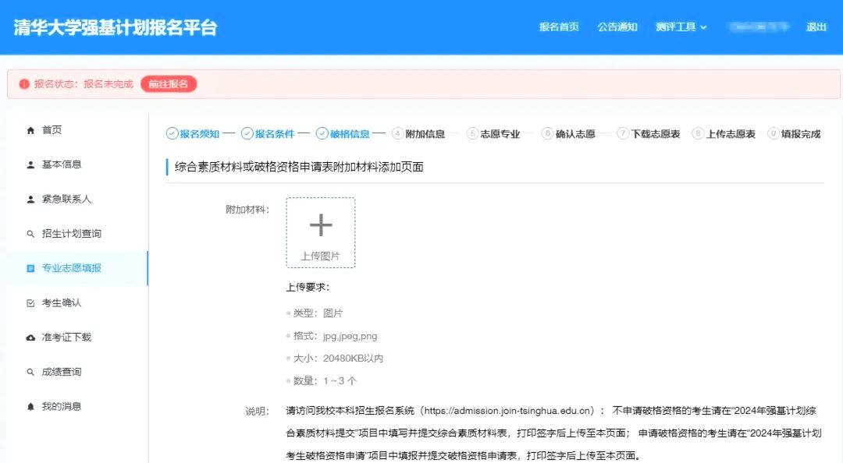The width and height of the screenshot is (843, 463).
Task: Click the checkmark circle for 破格信息 step
Action: pyautogui.click(x=322, y=133)
